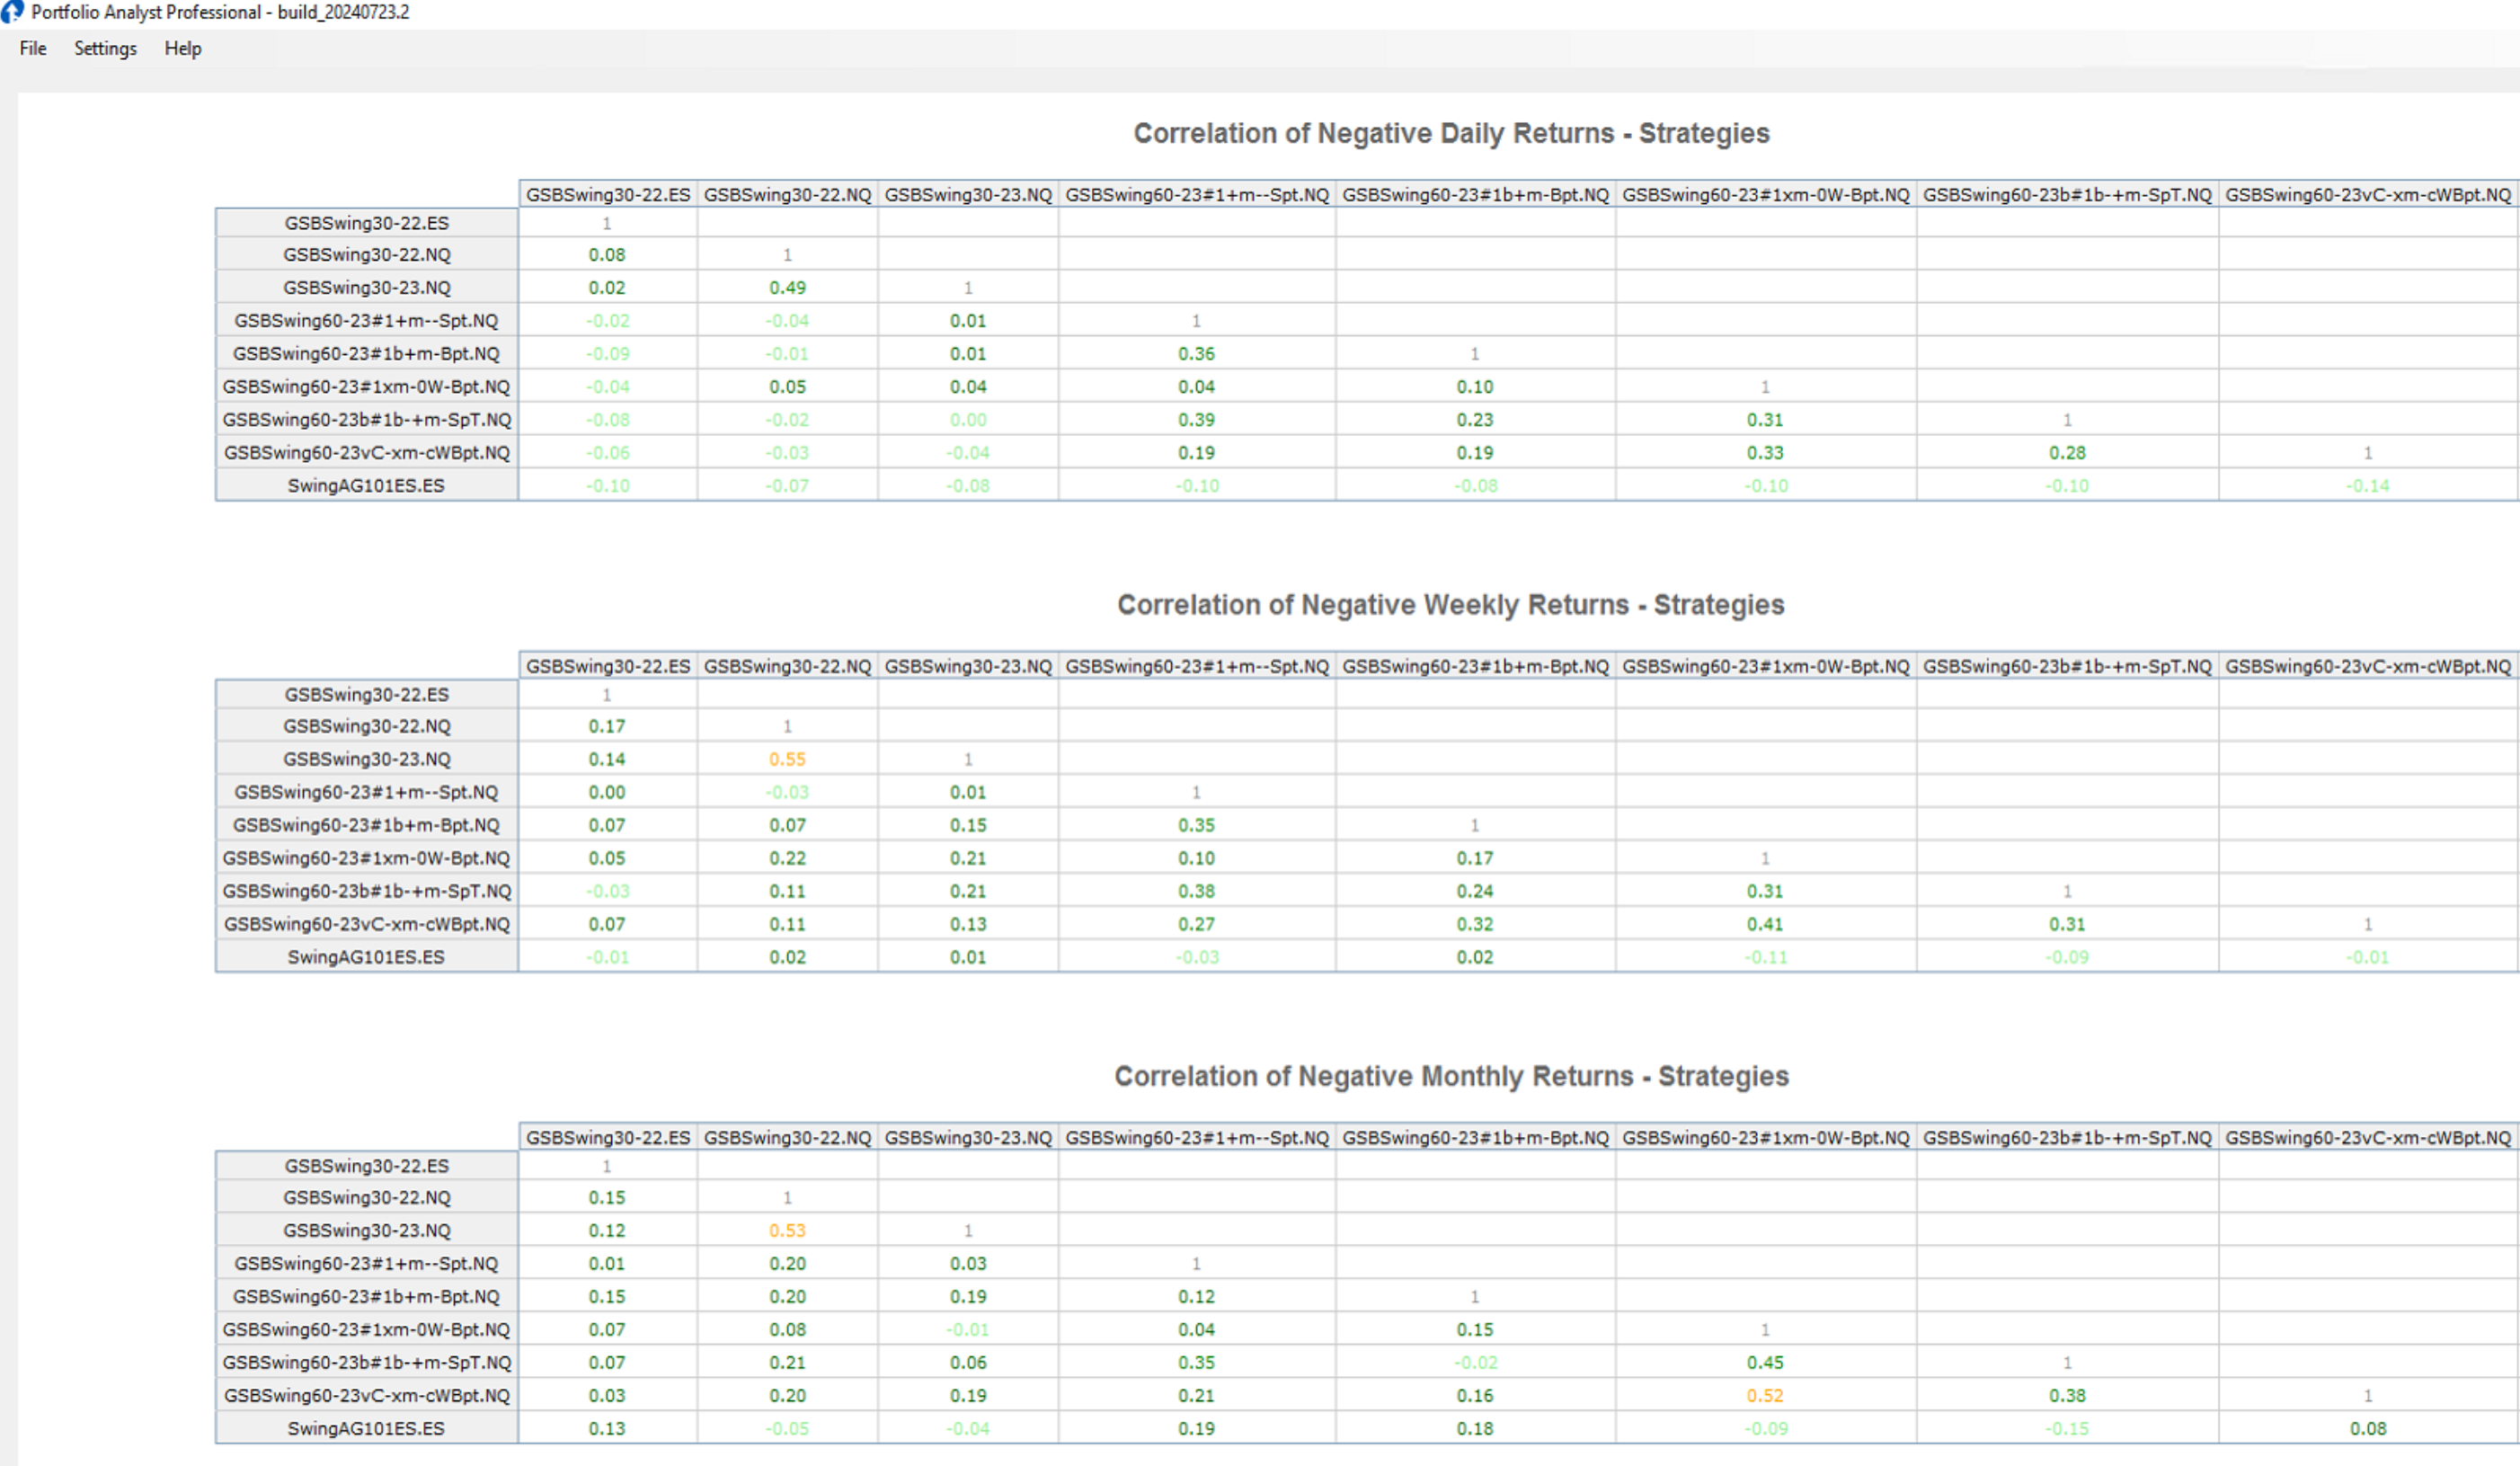The image size is (2520, 1466).
Task: Click the GSBSwing30-22.ES column header in Daily table
Action: [608, 195]
